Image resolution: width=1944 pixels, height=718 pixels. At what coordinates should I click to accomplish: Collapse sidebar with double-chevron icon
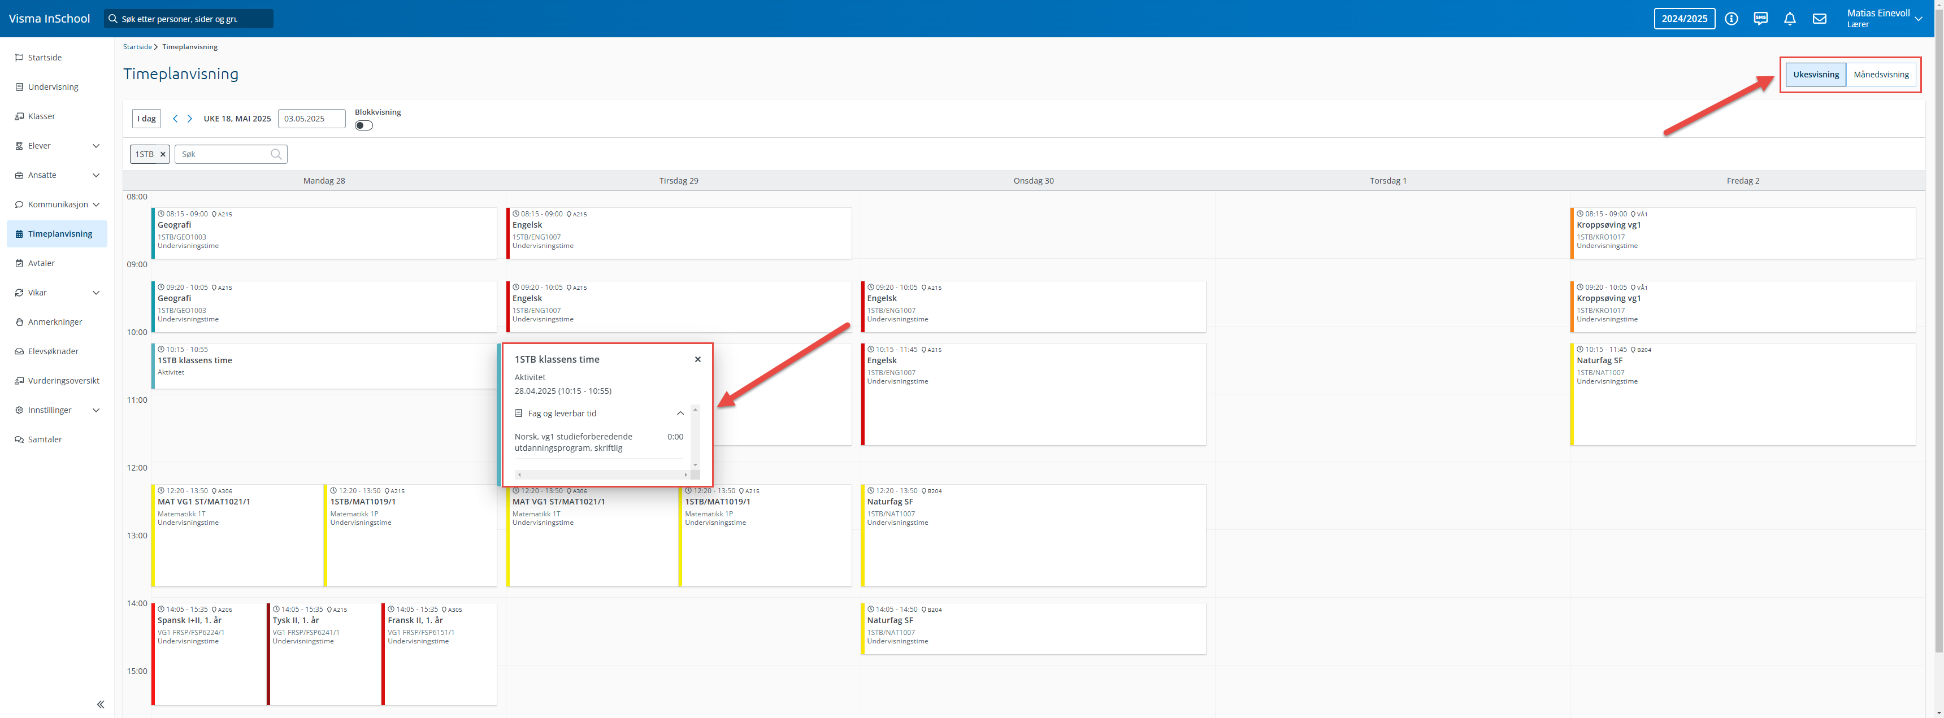[101, 704]
